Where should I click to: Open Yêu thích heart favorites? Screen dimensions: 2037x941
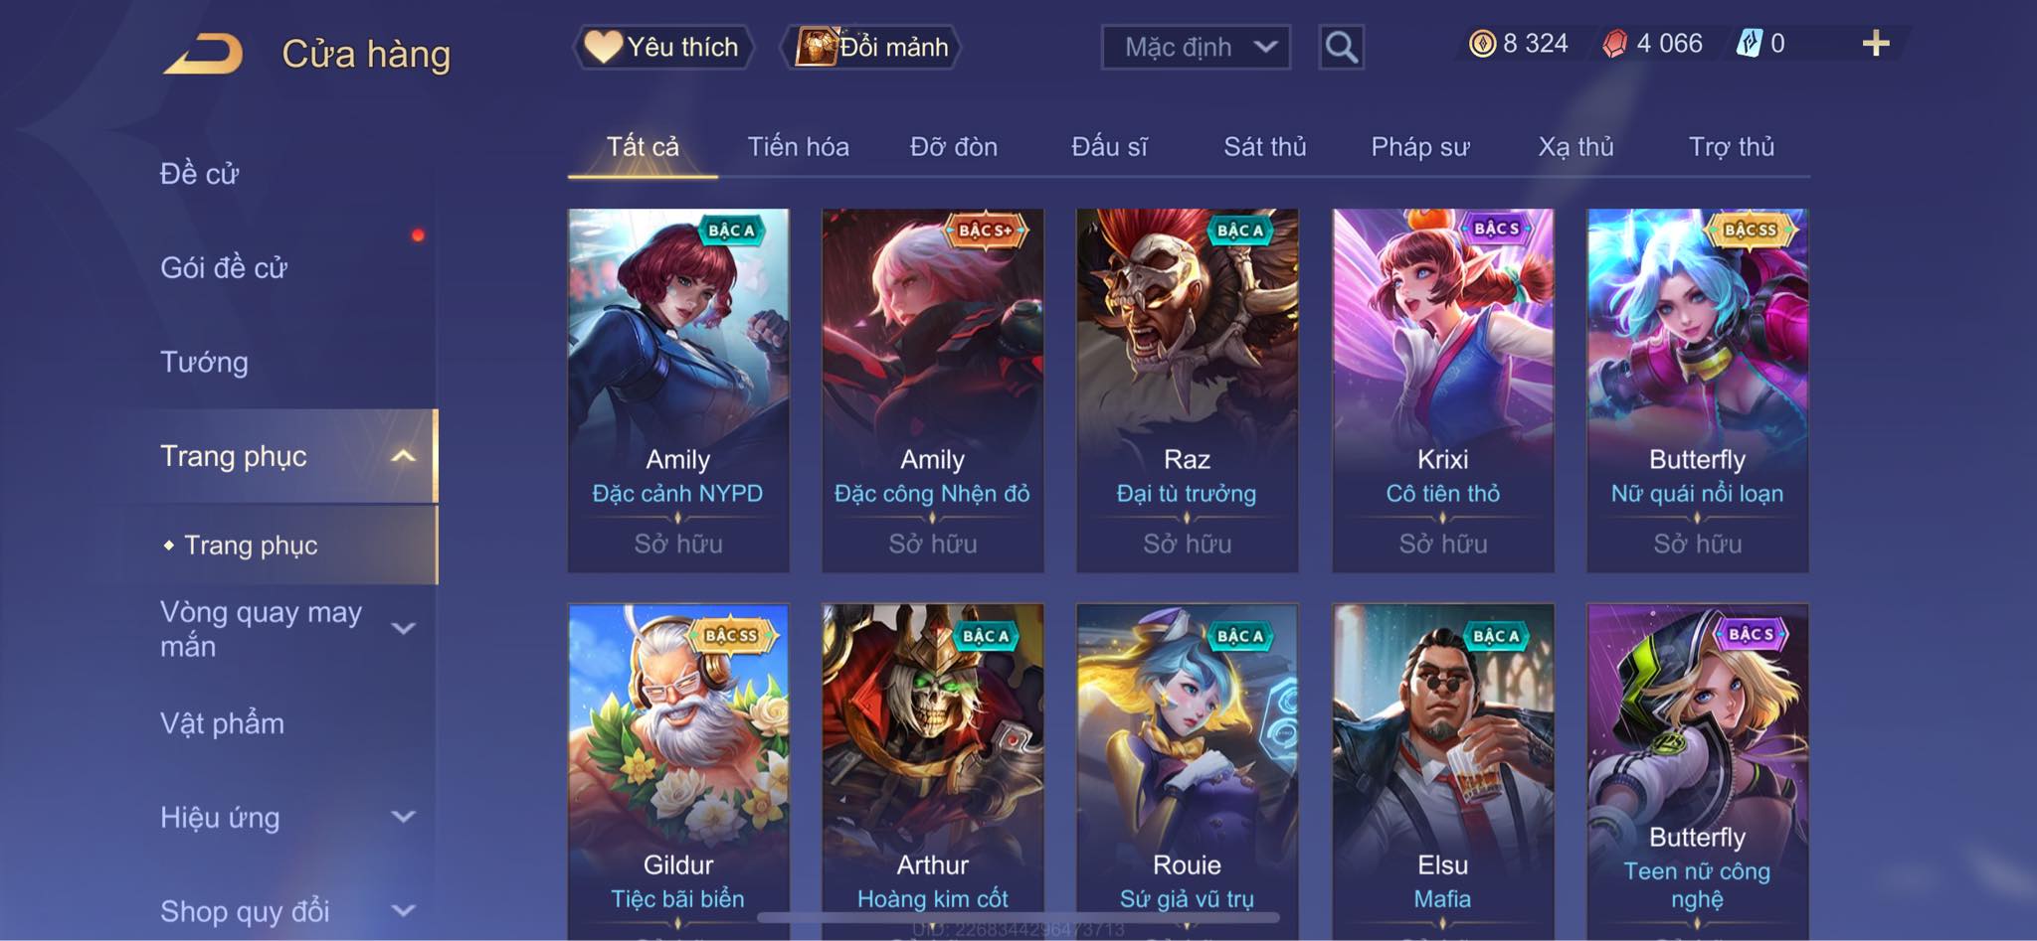point(662,47)
